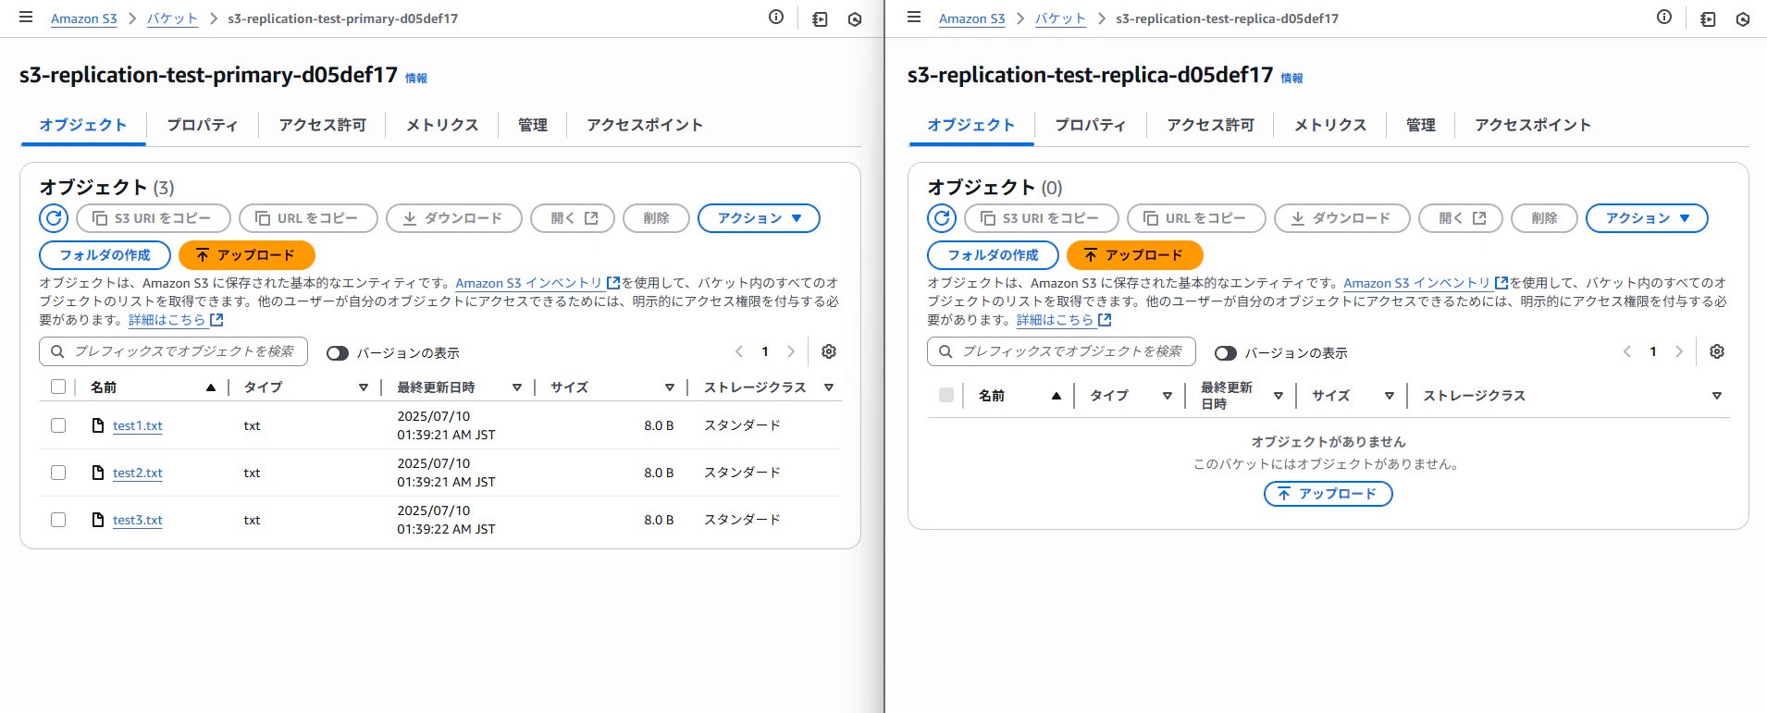Click the file icon next to test1.txt
The image size is (1767, 713).
coord(97,425)
